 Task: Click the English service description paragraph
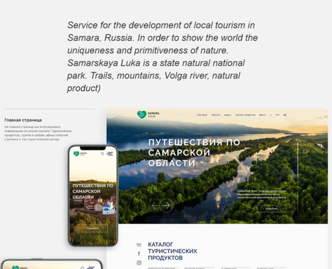162,57
